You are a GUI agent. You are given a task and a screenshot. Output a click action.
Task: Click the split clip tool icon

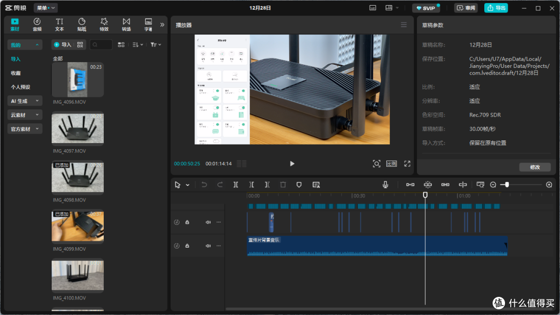point(236,185)
